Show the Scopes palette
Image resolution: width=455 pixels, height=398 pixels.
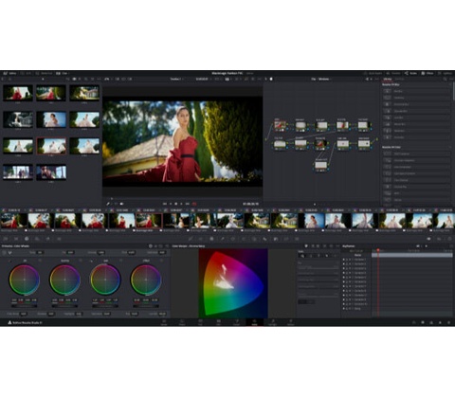pos(439,239)
